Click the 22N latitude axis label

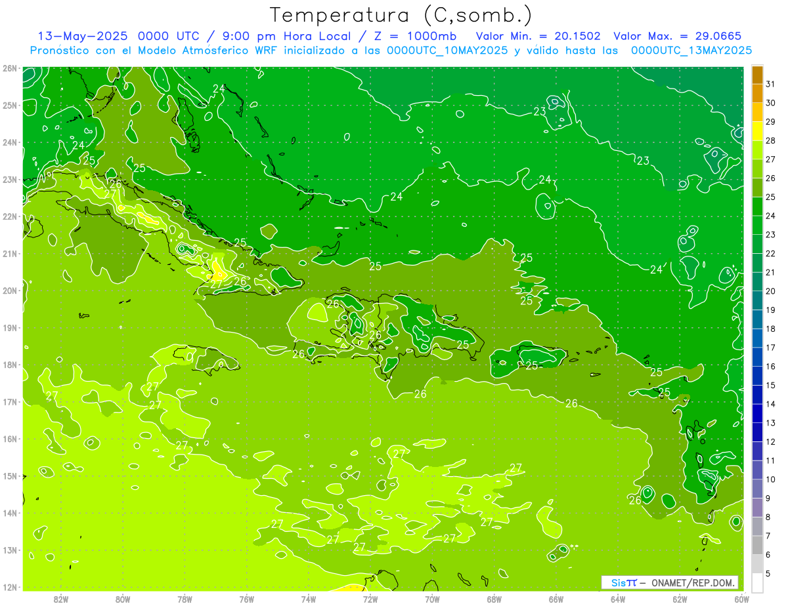pyautogui.click(x=9, y=216)
